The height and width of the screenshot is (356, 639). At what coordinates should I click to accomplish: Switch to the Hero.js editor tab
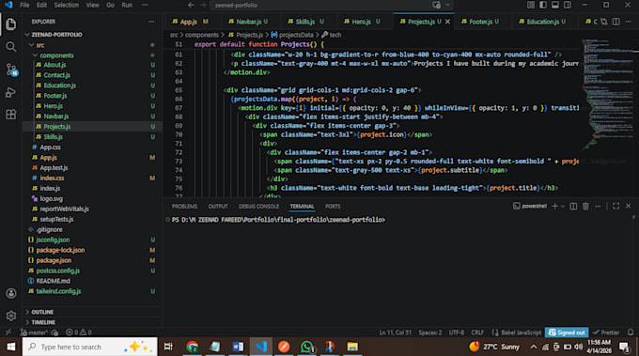click(361, 22)
